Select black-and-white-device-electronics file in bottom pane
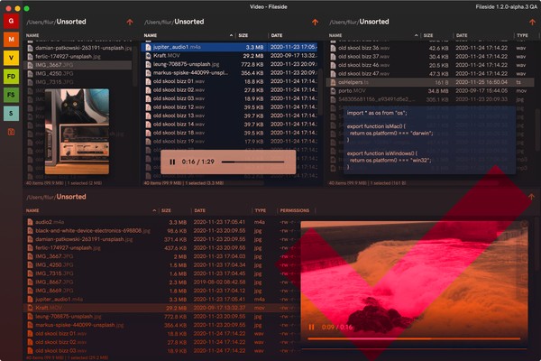This screenshot has width=541, height=361. click(162, 231)
